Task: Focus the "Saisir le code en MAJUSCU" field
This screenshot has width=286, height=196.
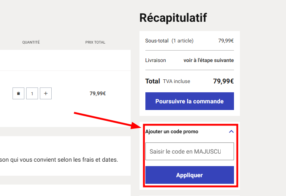Action: pos(189,151)
